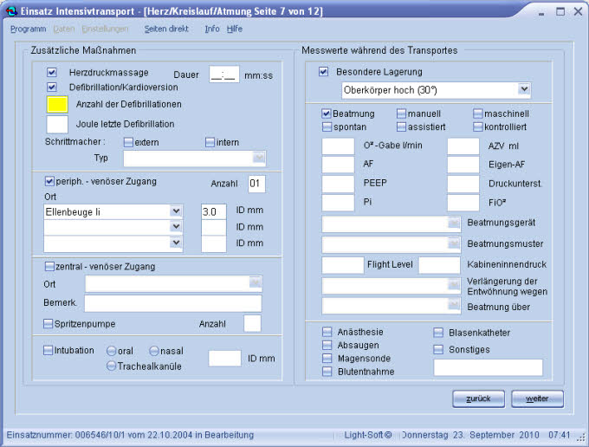Viewport: 589px width, 447px height.
Task: Open the Info menu
Action: [x=212, y=29]
